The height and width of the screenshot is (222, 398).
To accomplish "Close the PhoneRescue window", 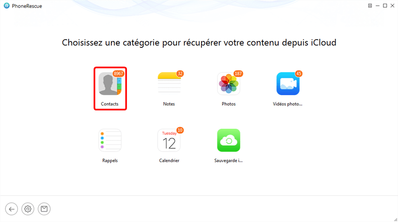I will 392,6.
